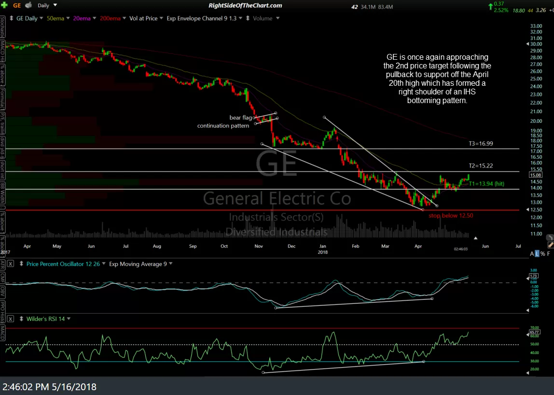Image resolution: width=554 pixels, height=395 pixels.
Task: Open the Vol at Price dropdown
Action: coord(162,18)
